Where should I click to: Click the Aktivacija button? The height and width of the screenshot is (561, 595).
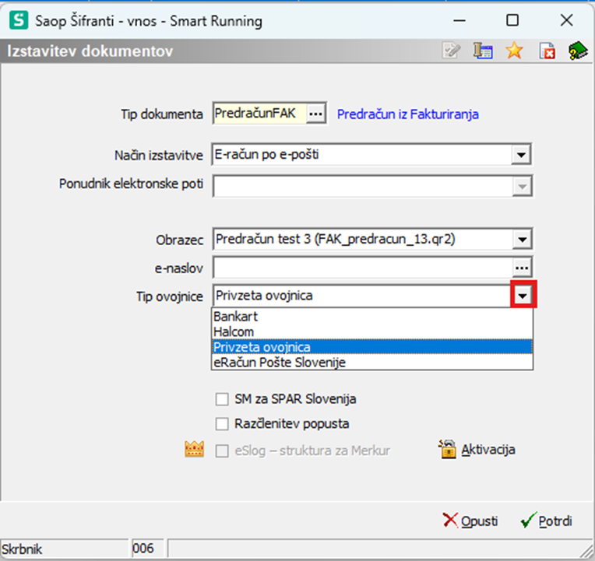[x=477, y=449]
